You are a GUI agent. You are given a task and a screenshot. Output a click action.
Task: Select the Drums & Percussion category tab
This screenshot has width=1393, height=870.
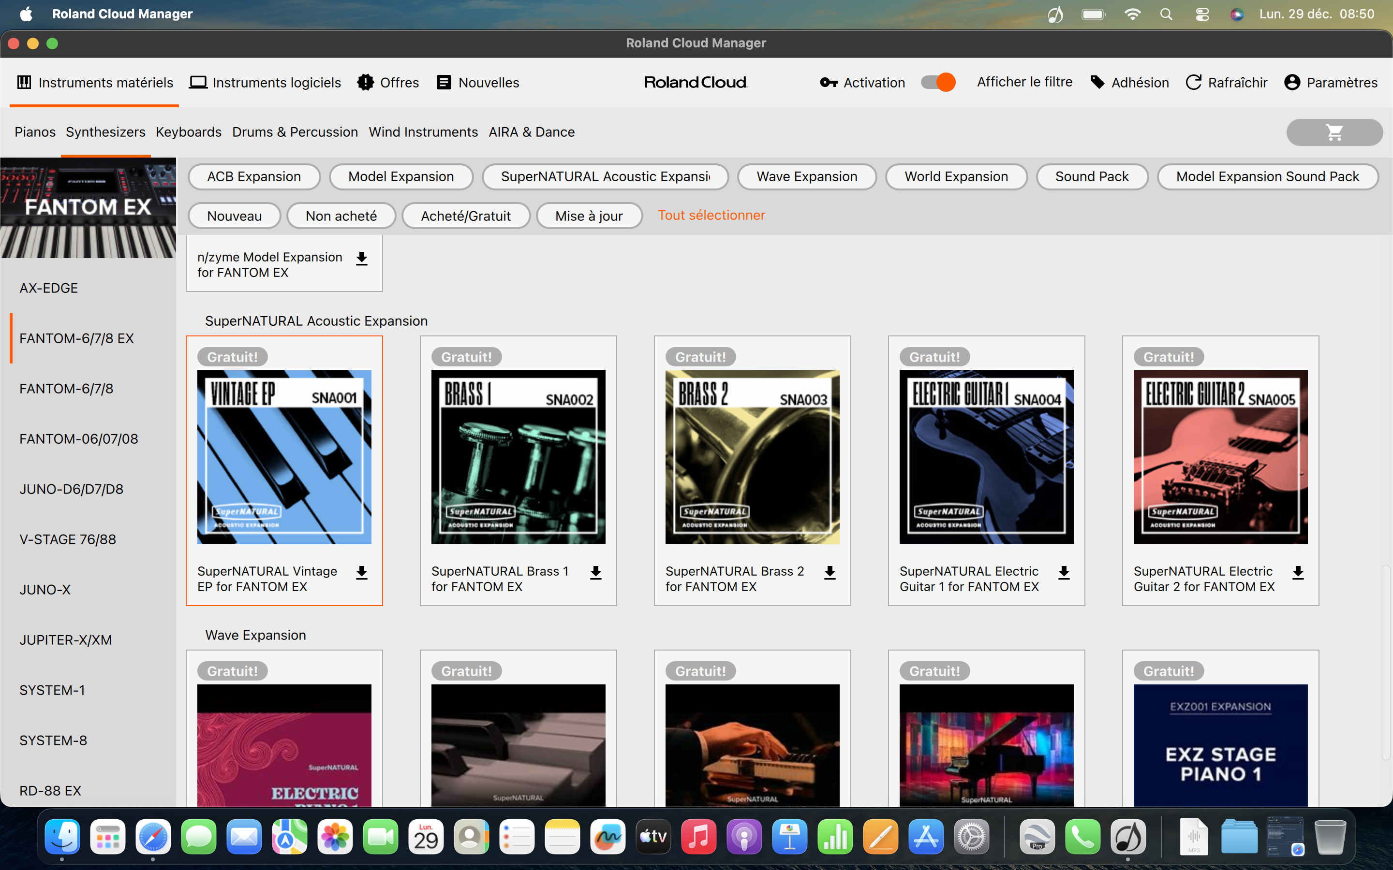click(295, 132)
